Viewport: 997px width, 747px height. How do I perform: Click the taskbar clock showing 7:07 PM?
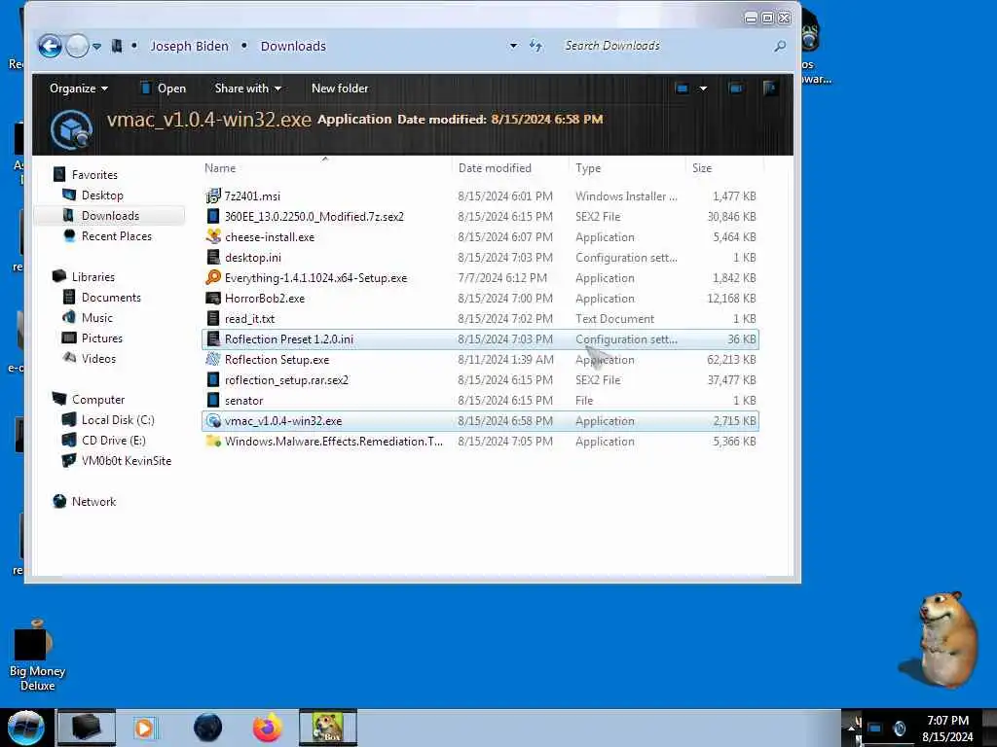pyautogui.click(x=947, y=728)
